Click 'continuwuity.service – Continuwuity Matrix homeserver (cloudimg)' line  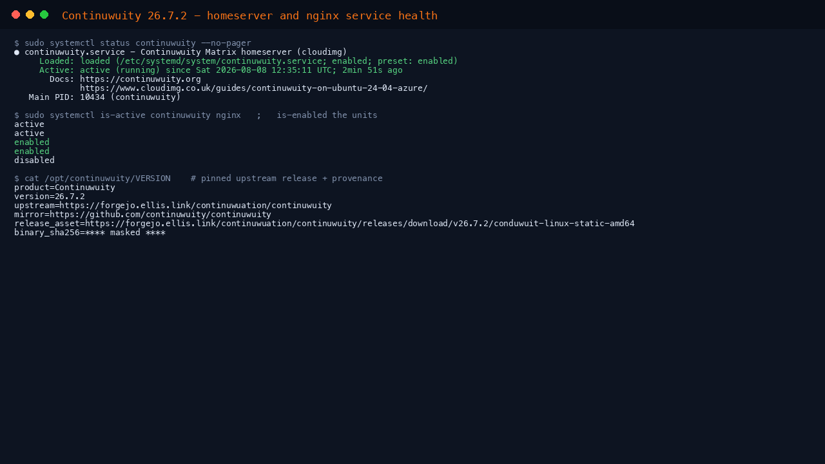click(186, 52)
